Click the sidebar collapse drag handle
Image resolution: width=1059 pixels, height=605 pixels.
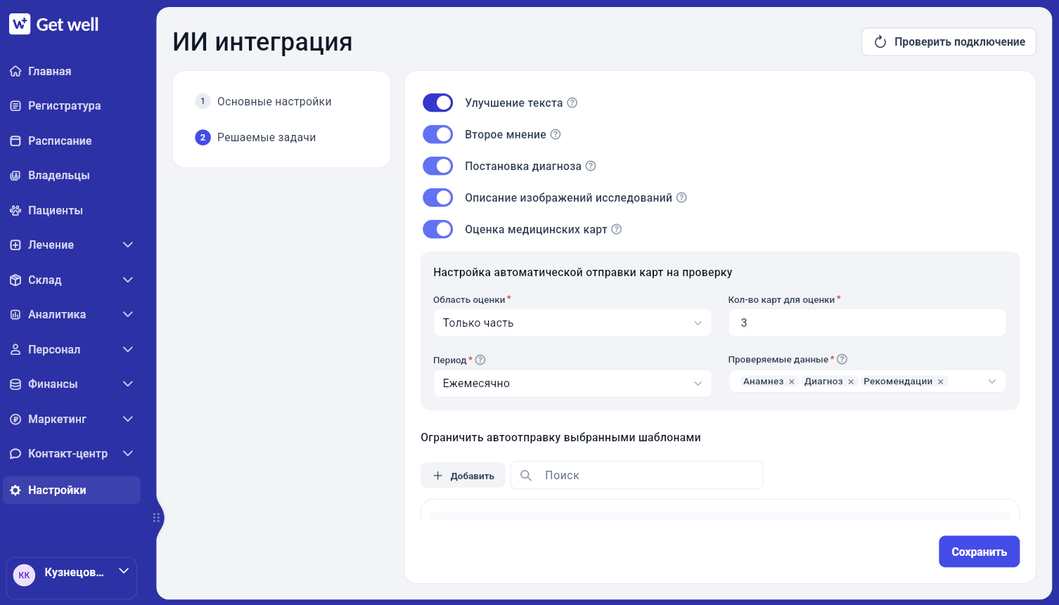tap(156, 518)
